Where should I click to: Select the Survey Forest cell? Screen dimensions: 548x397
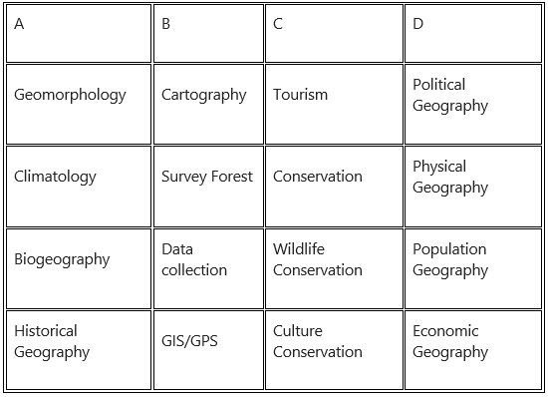[208, 187]
